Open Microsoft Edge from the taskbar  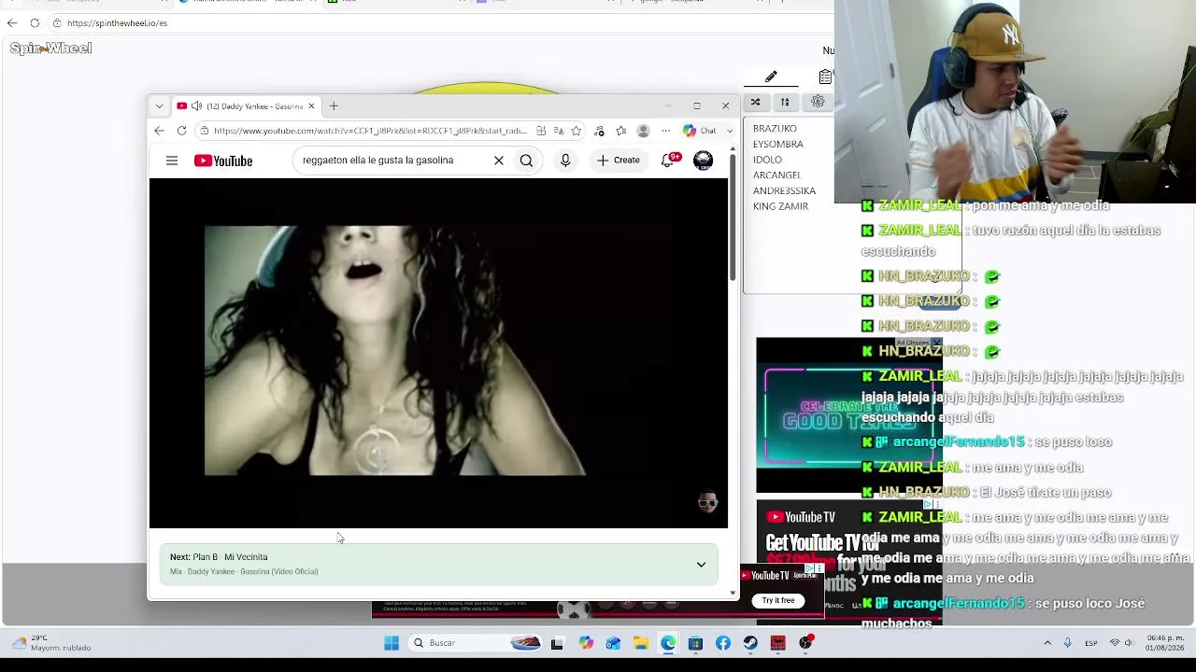coord(668,643)
